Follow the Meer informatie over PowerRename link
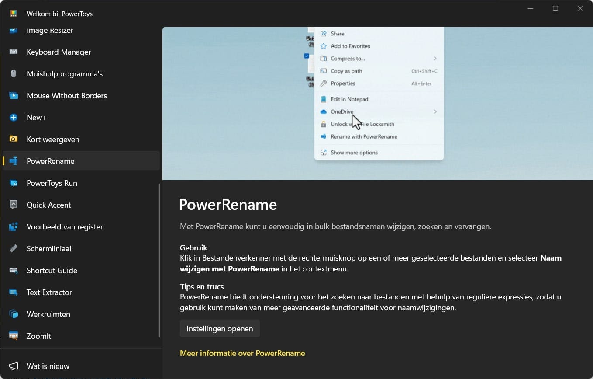 pos(242,353)
